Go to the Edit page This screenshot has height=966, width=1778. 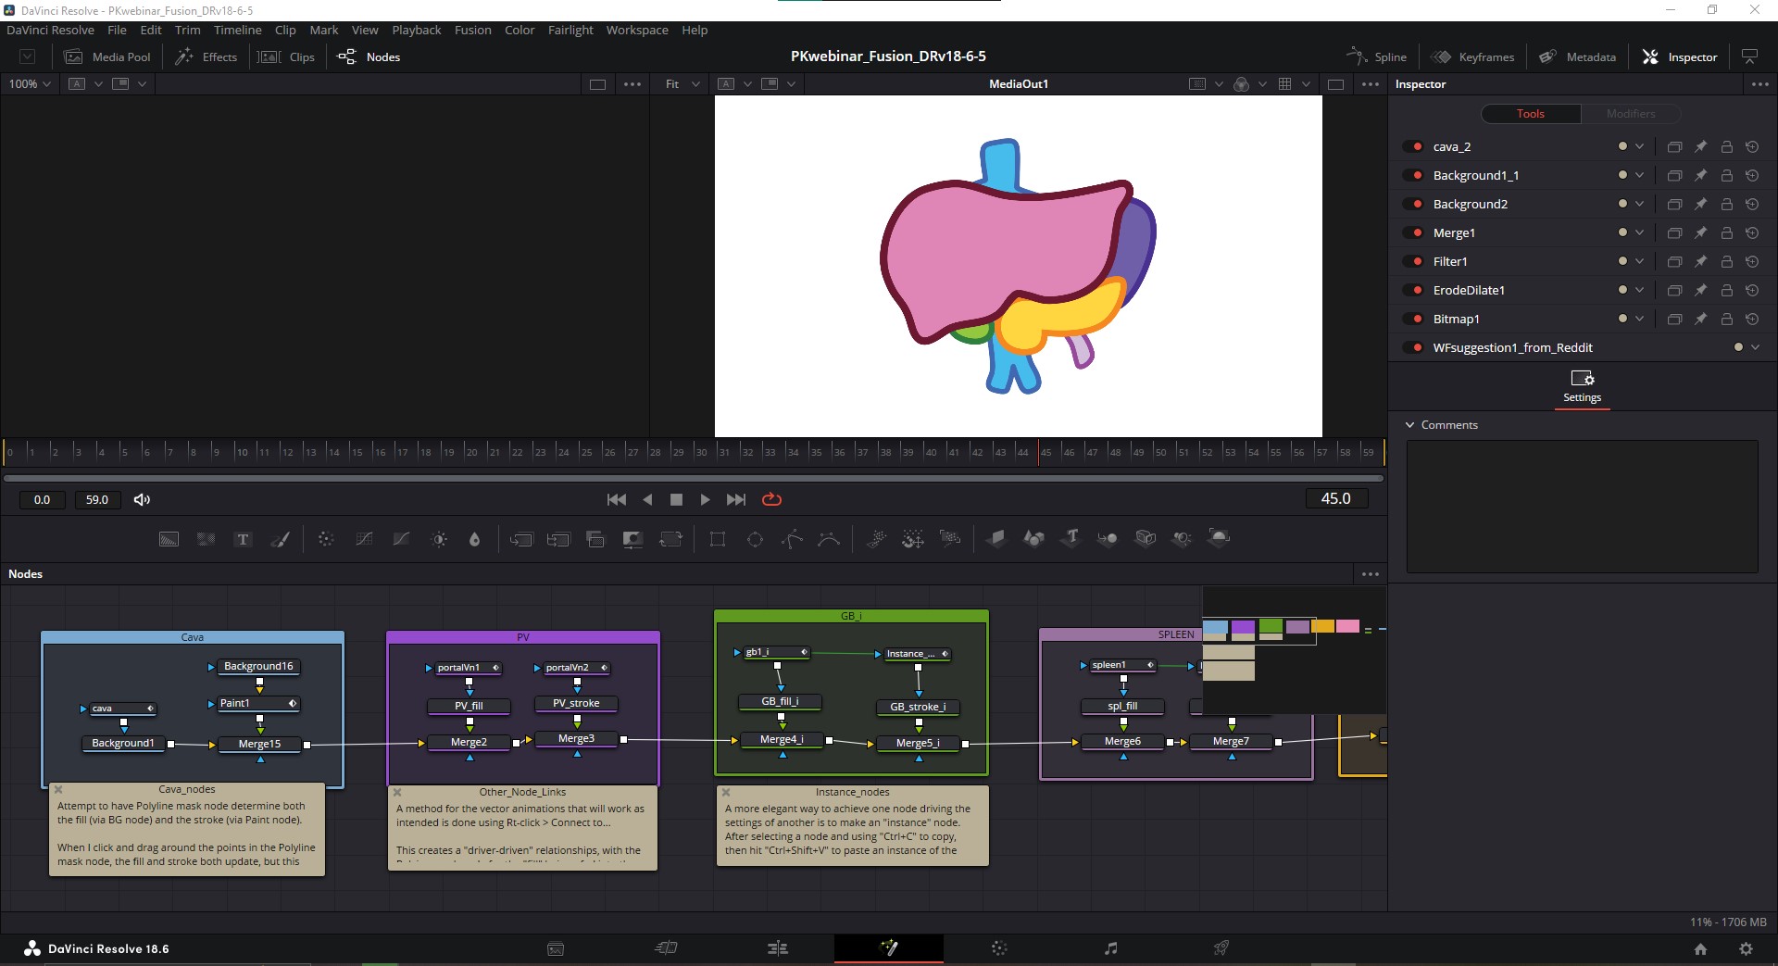(x=778, y=947)
